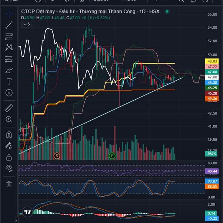Click the dark red 46.20 price label

point(212,93)
